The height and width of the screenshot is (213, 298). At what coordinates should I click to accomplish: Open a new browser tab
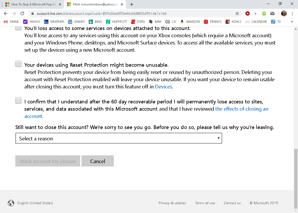[131, 4]
